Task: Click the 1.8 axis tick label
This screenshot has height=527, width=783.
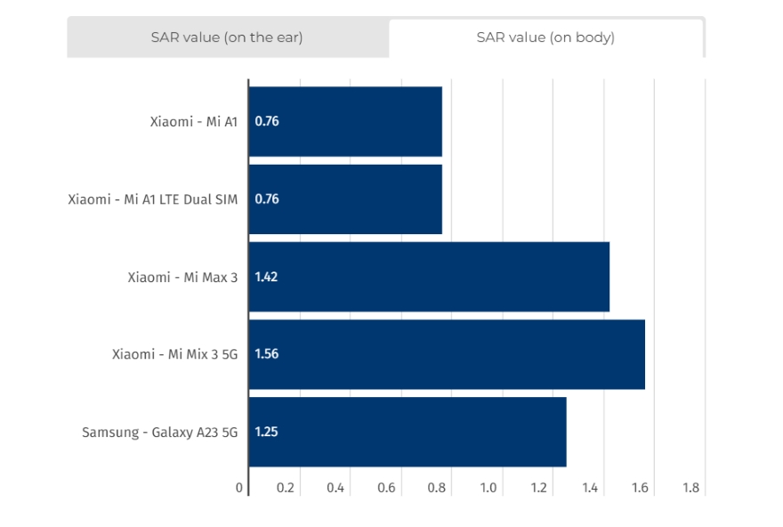Action: (691, 488)
